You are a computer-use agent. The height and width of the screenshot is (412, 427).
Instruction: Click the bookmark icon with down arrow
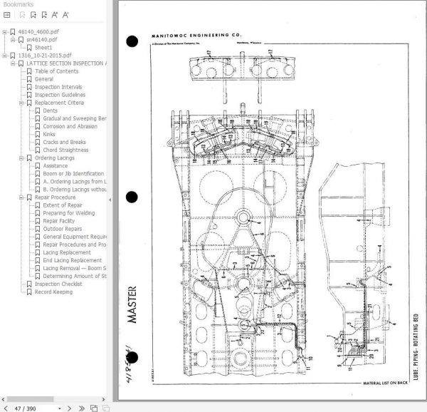44,15
